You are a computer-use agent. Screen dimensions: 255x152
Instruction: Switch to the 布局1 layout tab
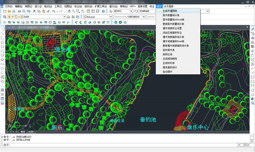pos(31,132)
